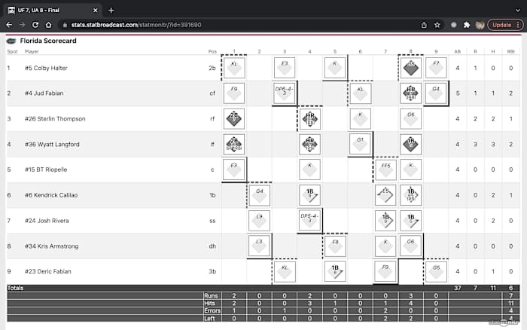The width and height of the screenshot is (527, 330).
Task: Select Wyatt Langford's inning 6 G1 at-bat
Action: (x=361, y=144)
